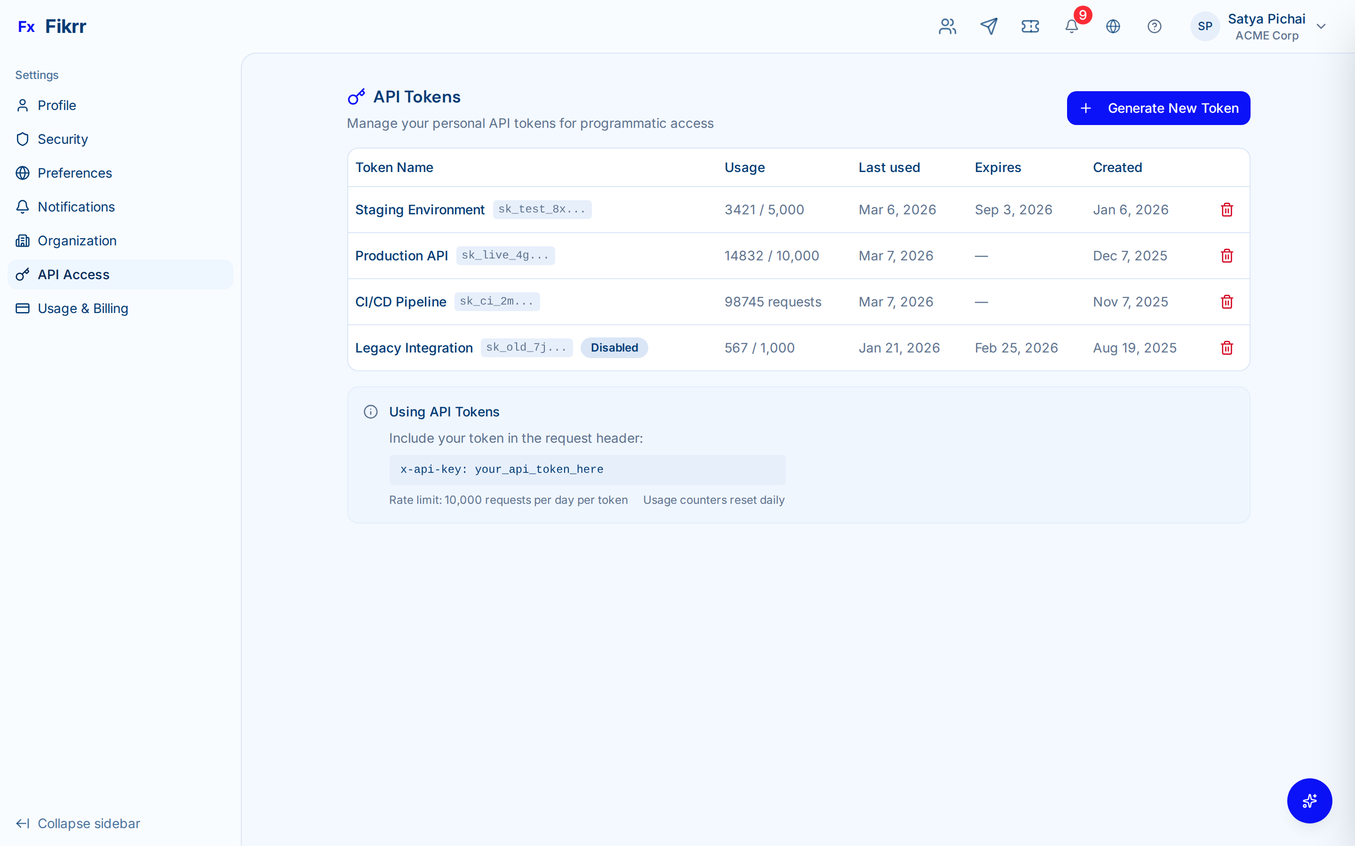Open the ticket icon in the top bar
The image size is (1355, 846).
1030,26
